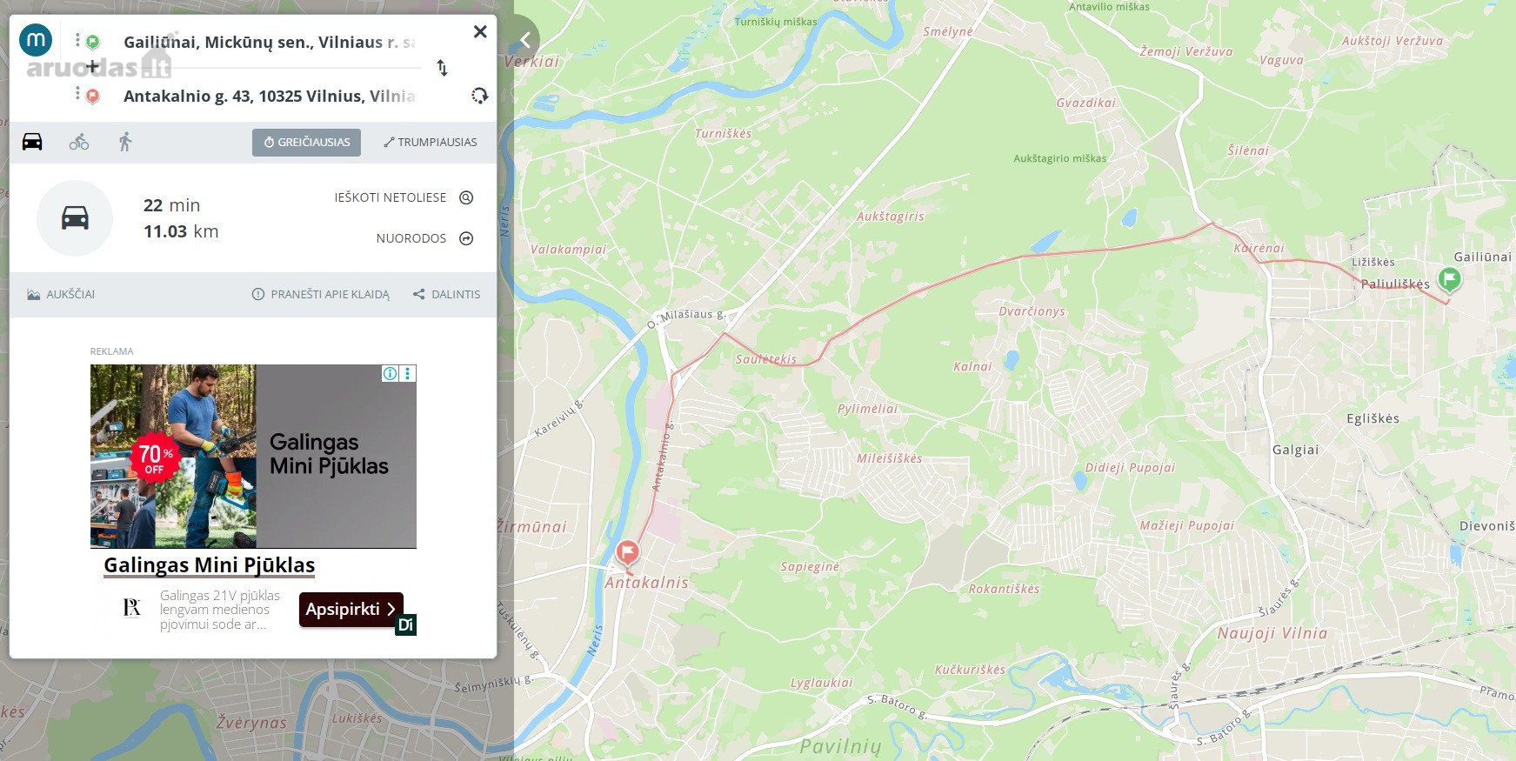Select the car travel mode

[x=32, y=142]
